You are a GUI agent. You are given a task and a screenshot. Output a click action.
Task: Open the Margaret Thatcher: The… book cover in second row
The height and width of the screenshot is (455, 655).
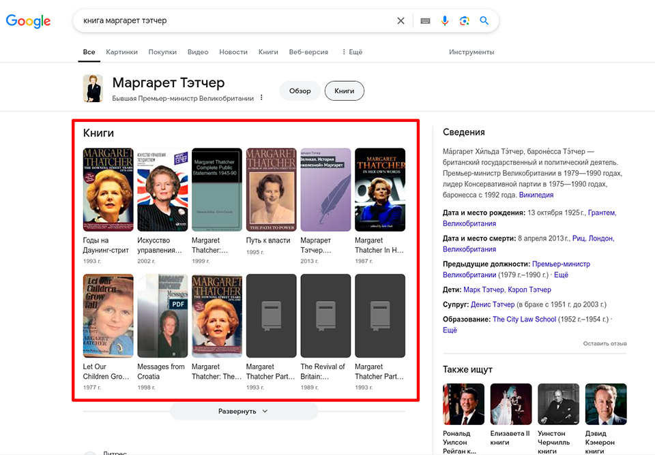tap(217, 315)
